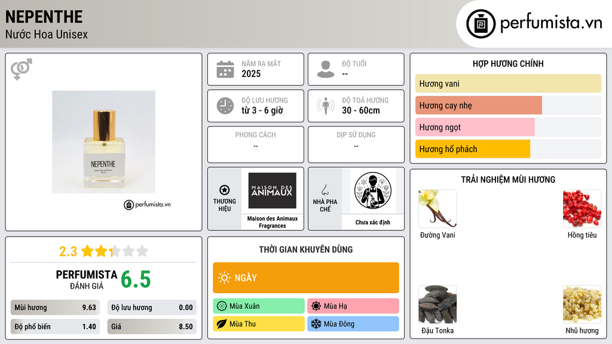
Task: Click the sun icon next to Mùa Hạ
Action: pyautogui.click(x=316, y=306)
